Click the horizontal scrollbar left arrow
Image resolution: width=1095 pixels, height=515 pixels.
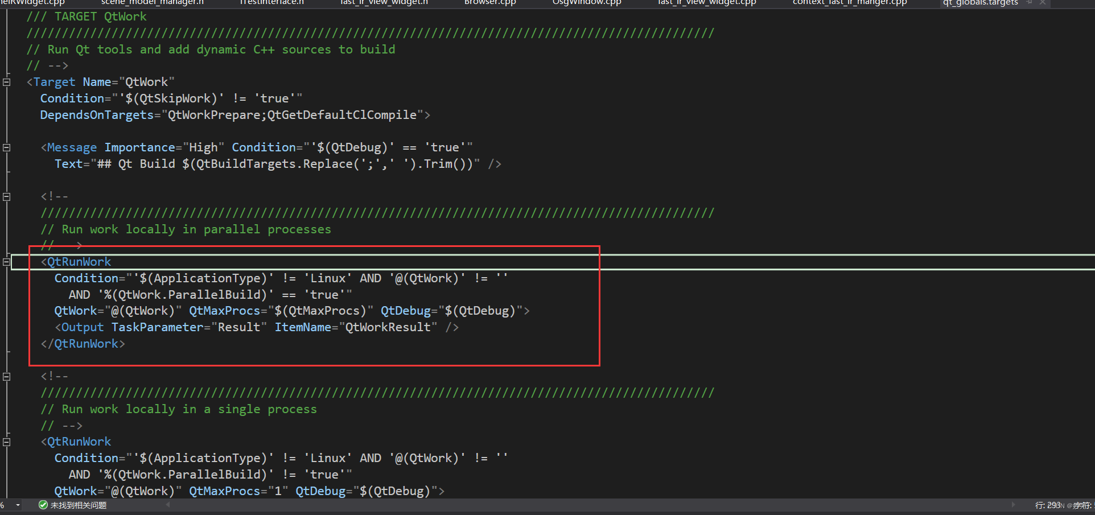click(x=168, y=505)
